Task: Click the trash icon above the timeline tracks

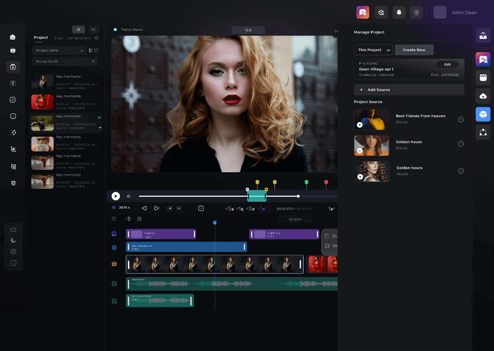Action: 139,219
